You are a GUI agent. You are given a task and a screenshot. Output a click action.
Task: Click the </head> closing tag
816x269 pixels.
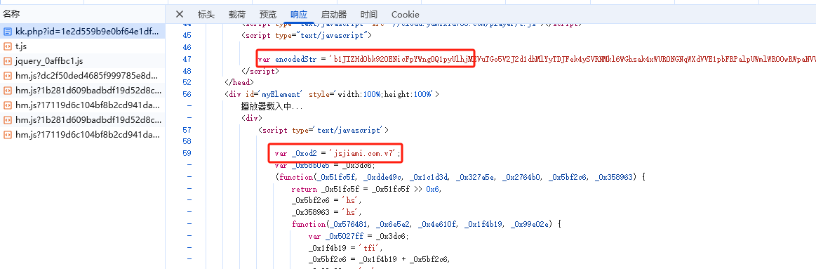pos(239,82)
